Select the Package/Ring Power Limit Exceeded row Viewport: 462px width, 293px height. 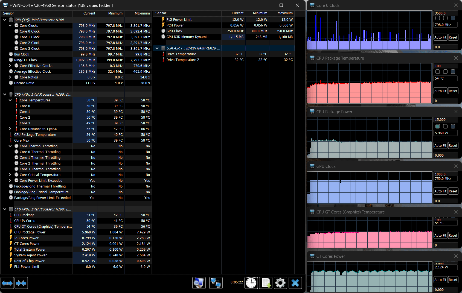coord(42,198)
